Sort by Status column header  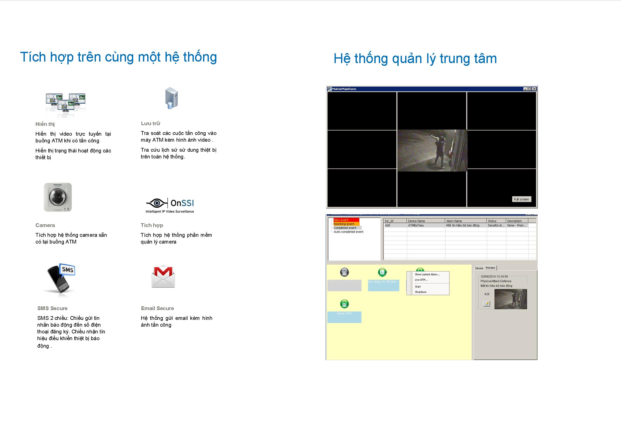pyautogui.click(x=497, y=221)
